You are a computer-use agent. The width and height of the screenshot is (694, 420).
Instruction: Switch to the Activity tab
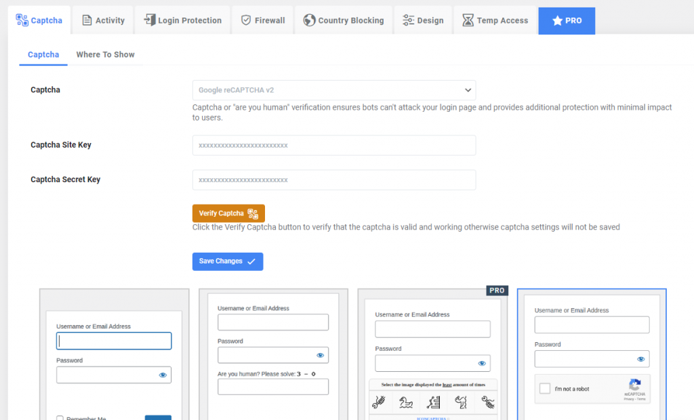coord(102,20)
